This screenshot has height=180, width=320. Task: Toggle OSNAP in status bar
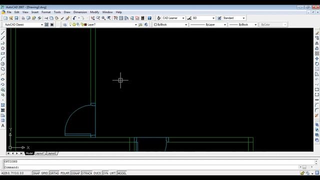pyautogui.click(x=75, y=173)
